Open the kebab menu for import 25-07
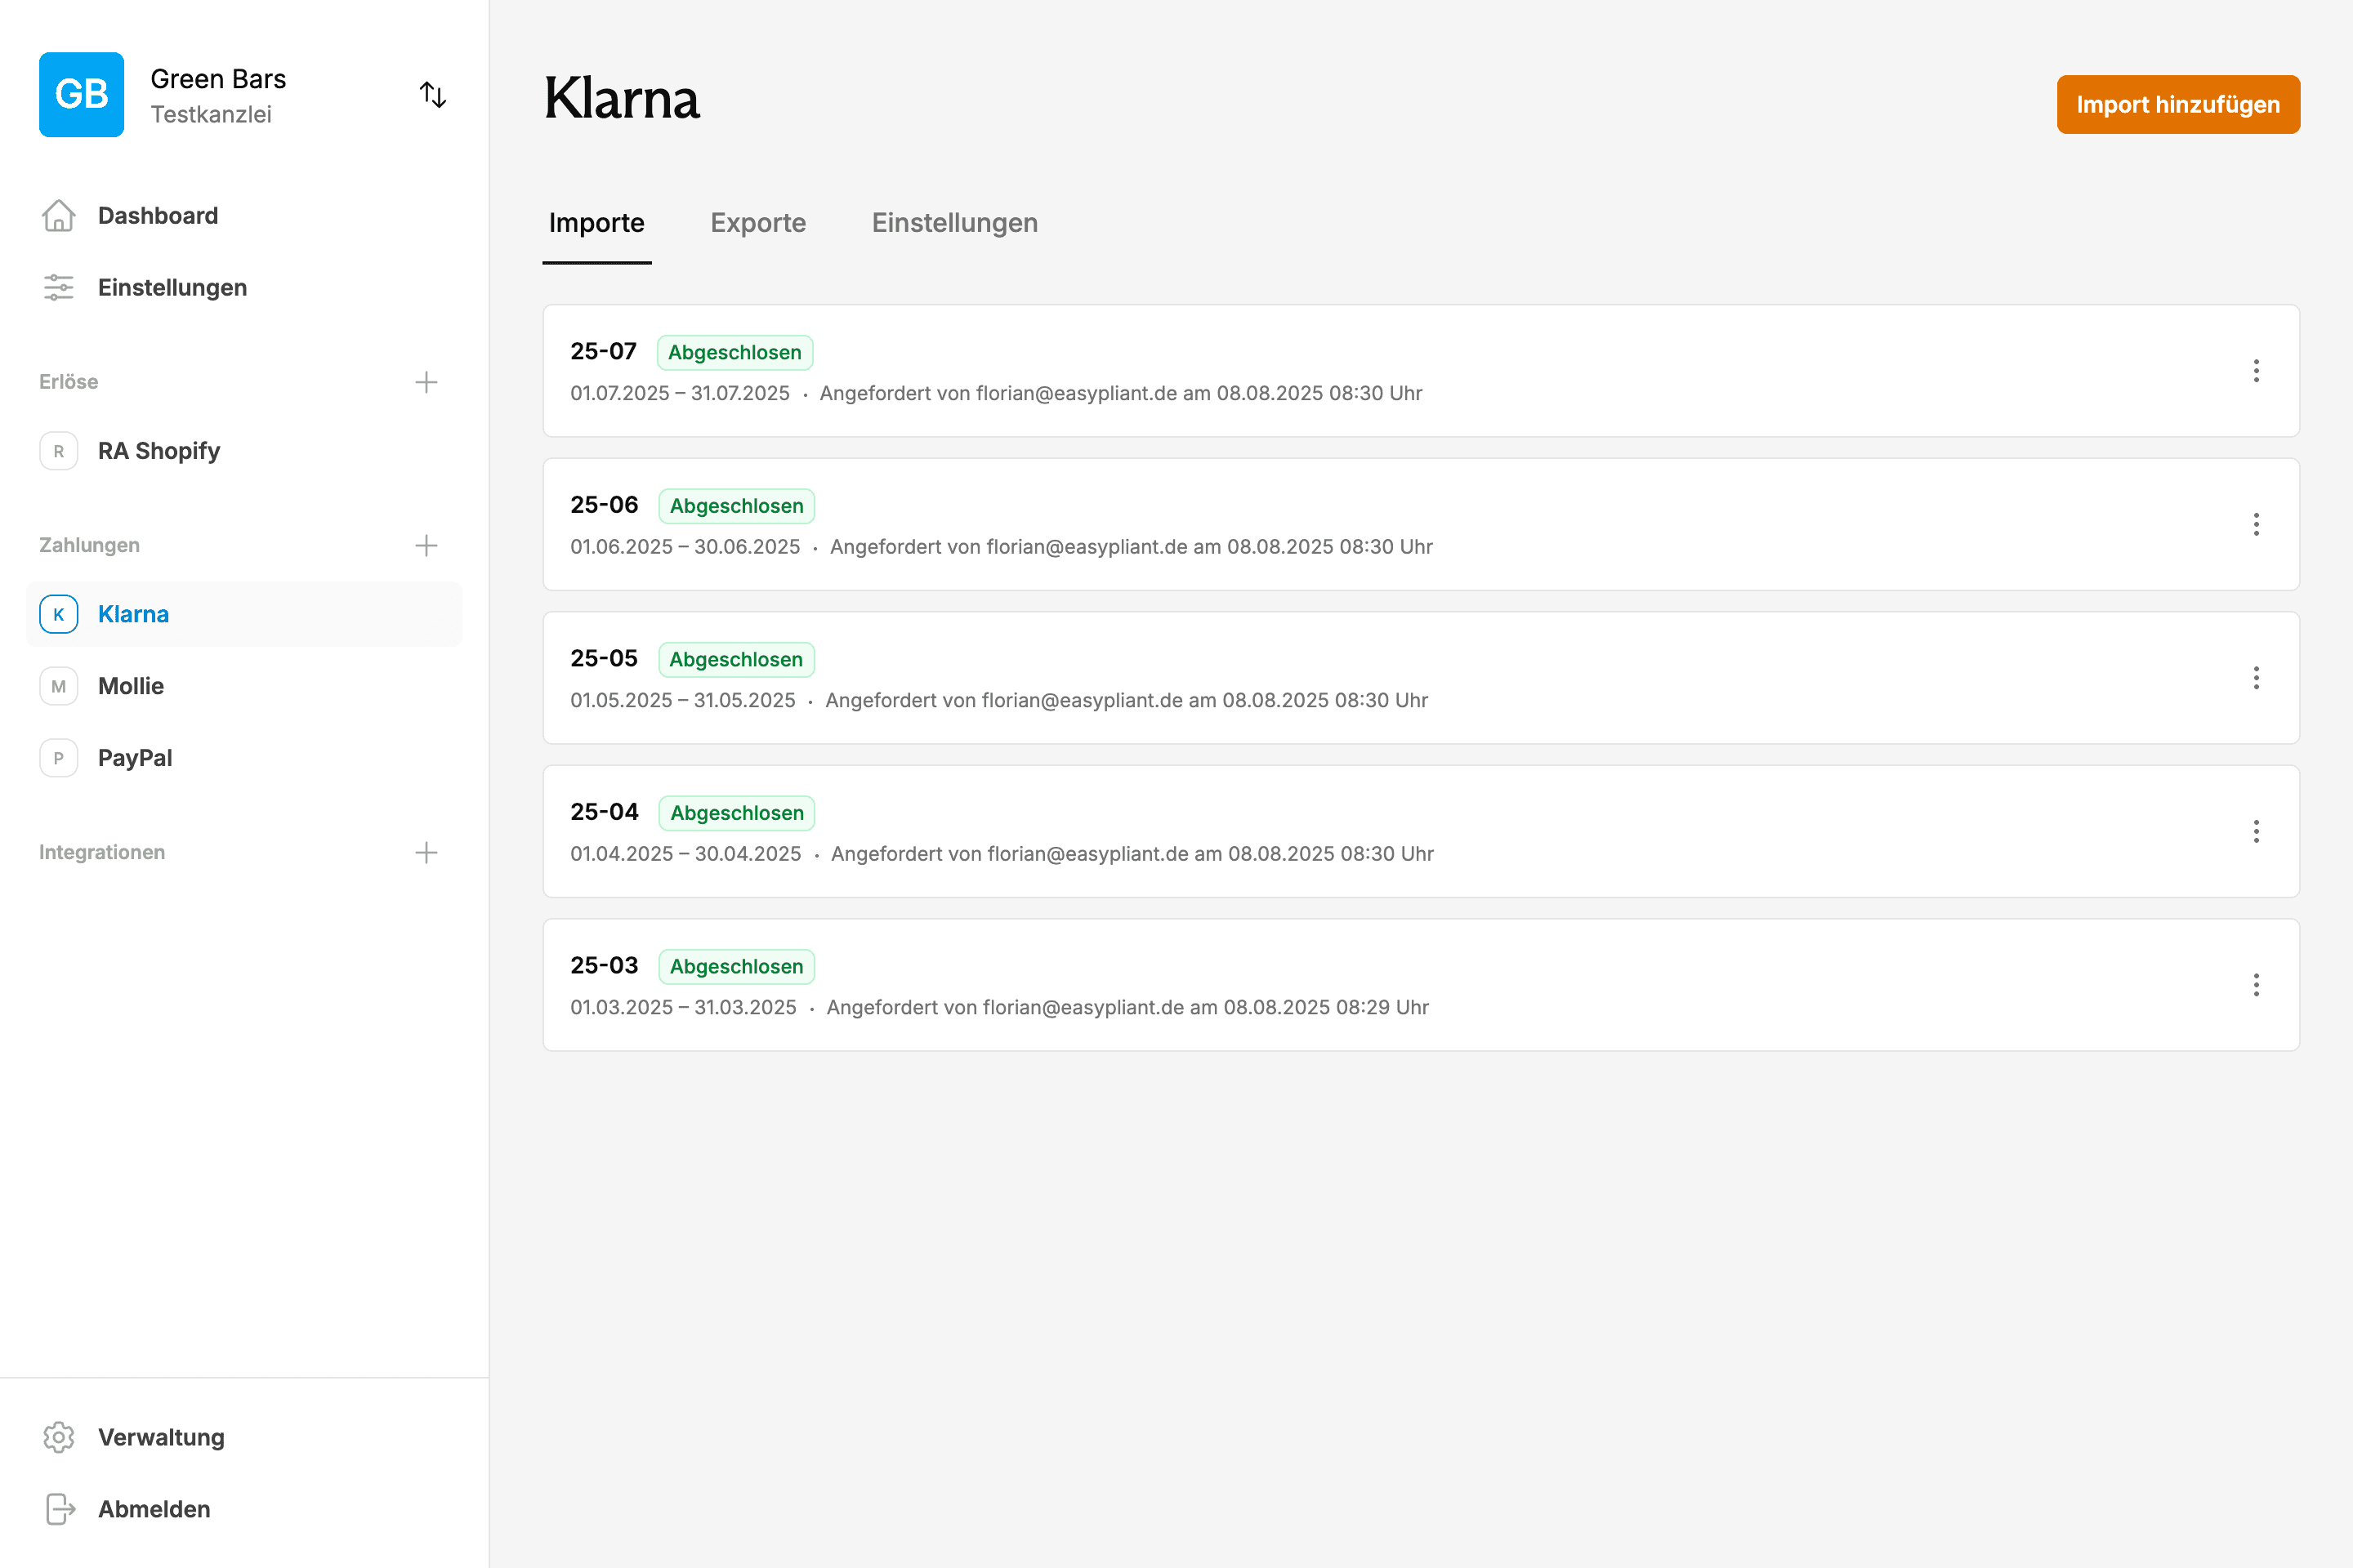The image size is (2353, 1568). 2257,371
